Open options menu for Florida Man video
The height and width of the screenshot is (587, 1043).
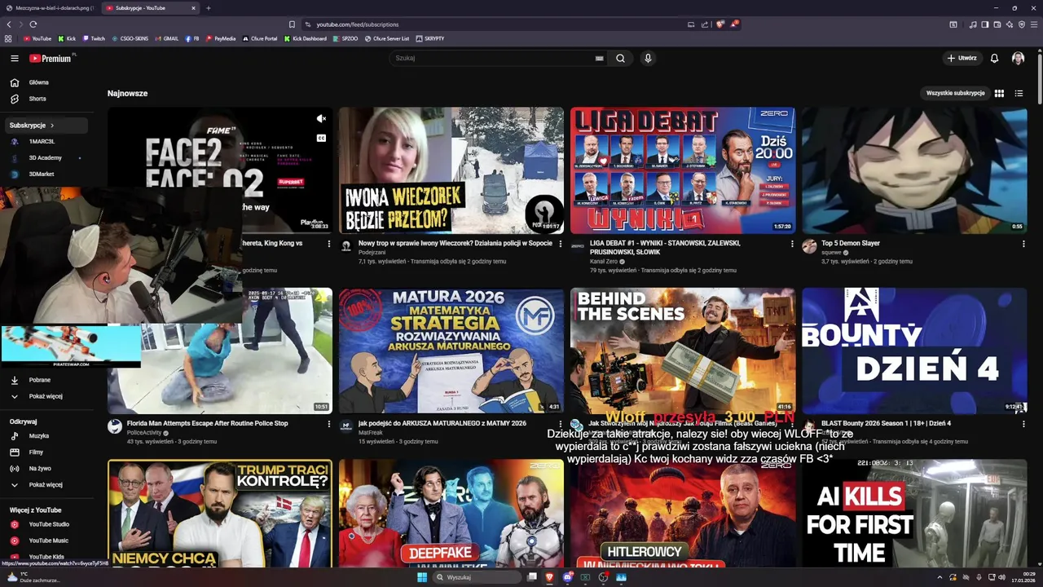[328, 424]
